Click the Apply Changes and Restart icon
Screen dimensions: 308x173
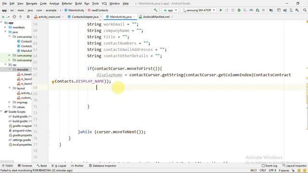[x=227, y=10]
